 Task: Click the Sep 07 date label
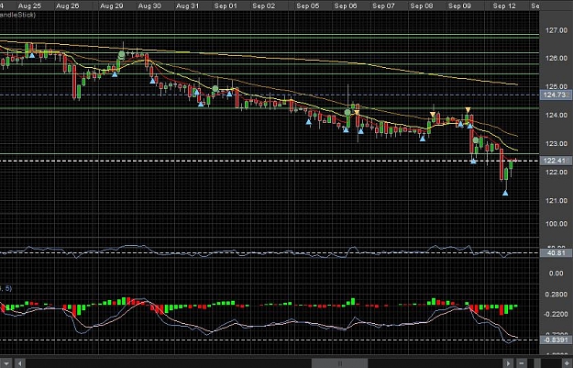(x=383, y=6)
